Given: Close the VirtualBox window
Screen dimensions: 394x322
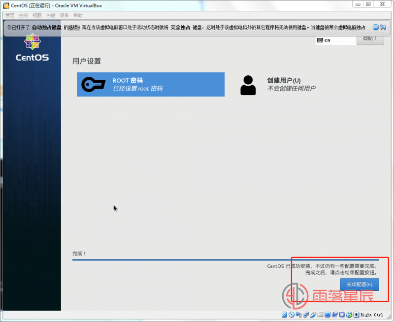Looking at the screenshot, I should click(x=382, y=4).
